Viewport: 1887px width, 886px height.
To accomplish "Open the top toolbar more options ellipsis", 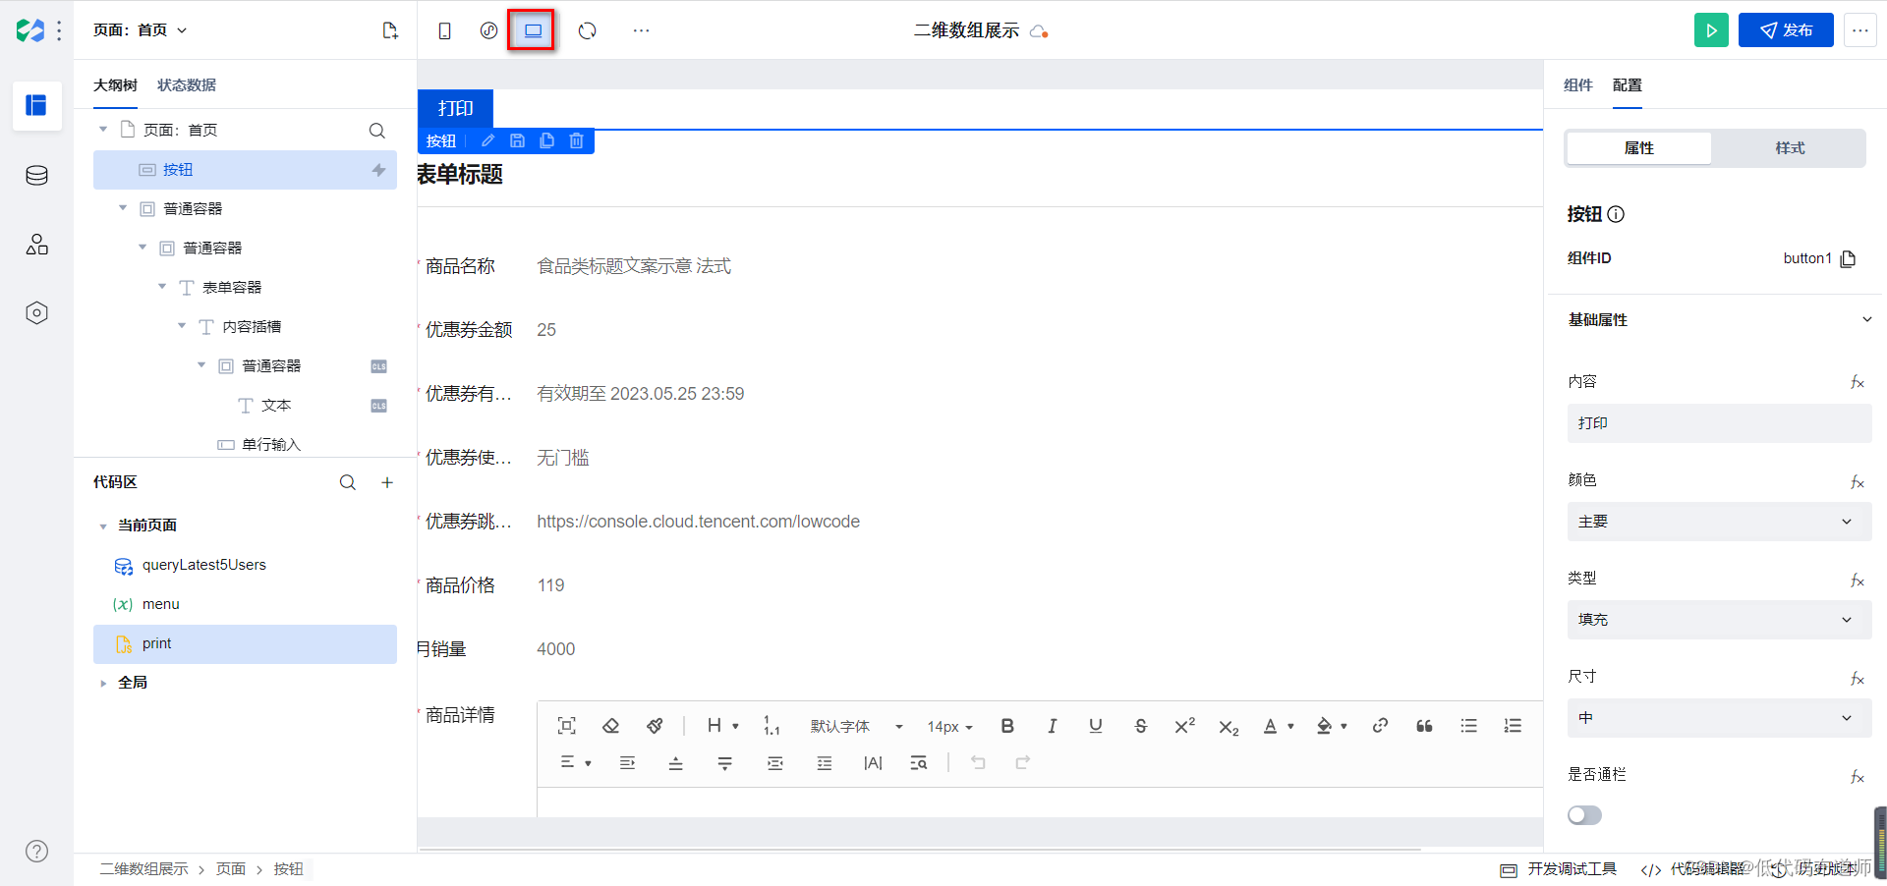I will (x=641, y=30).
